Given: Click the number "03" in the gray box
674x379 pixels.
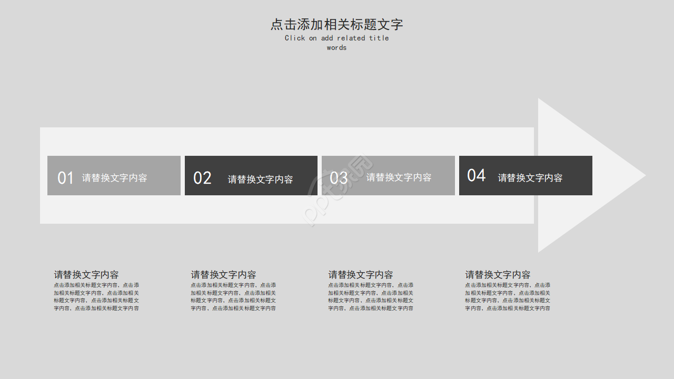Looking at the screenshot, I should coord(339,178).
